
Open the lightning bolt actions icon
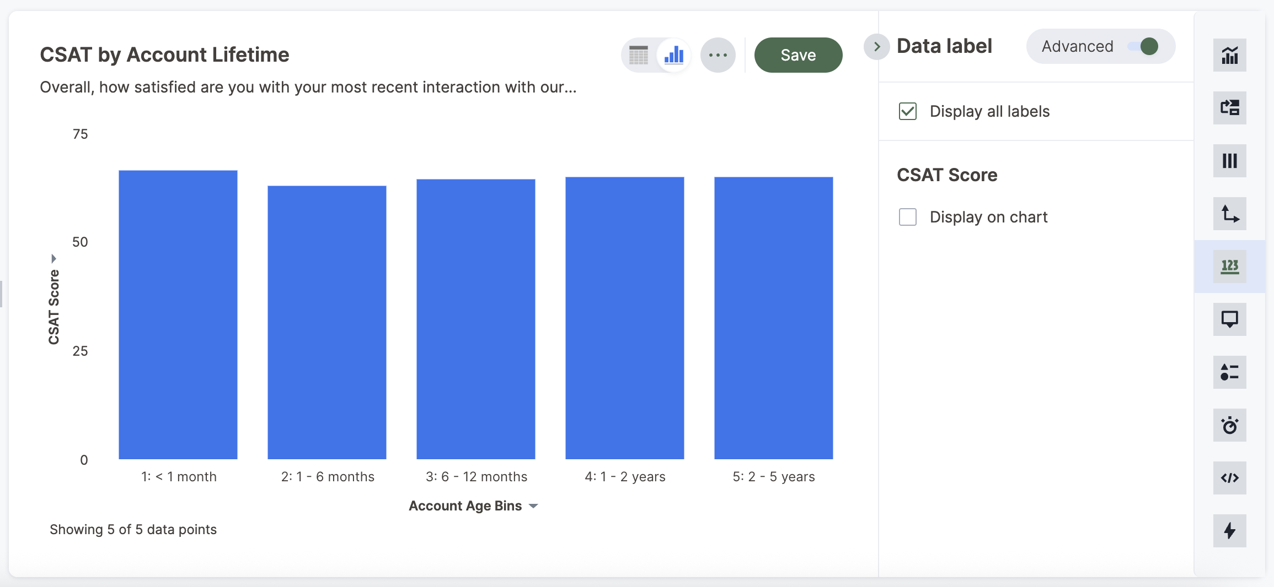1229,531
